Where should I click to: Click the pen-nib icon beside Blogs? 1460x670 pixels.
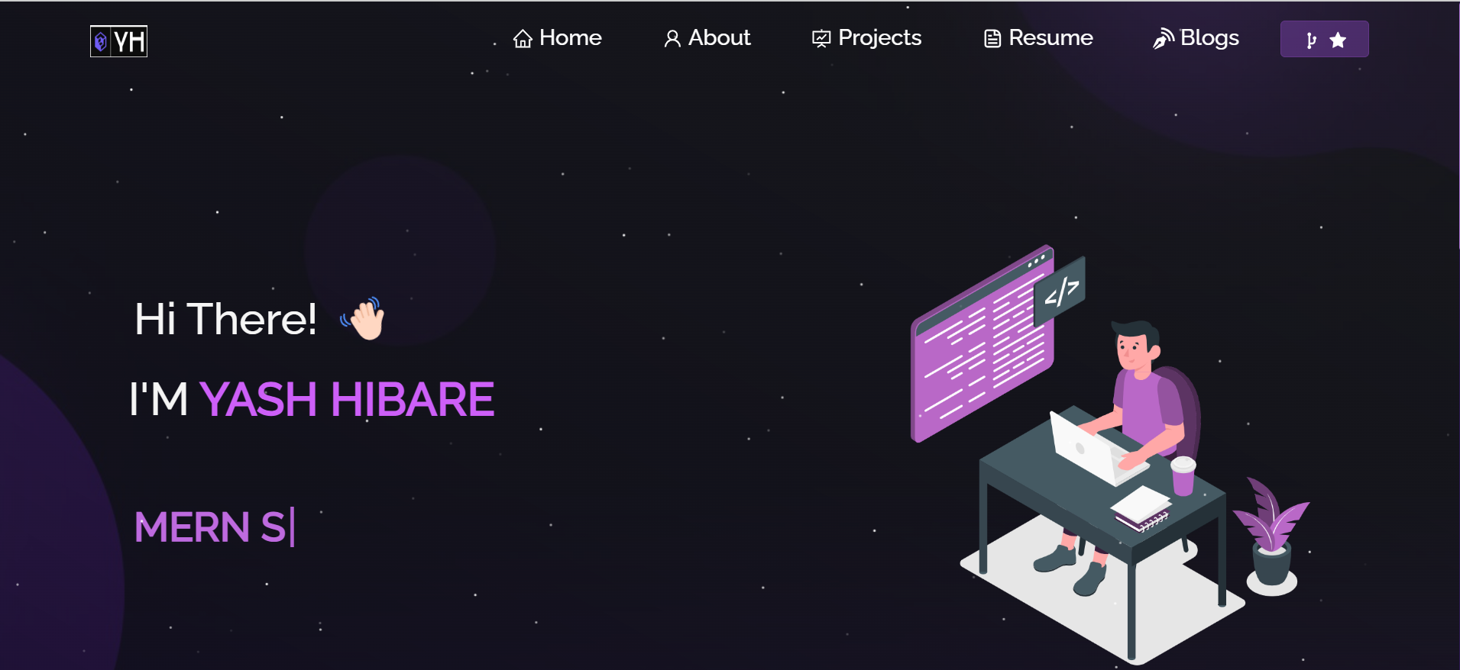[1164, 39]
